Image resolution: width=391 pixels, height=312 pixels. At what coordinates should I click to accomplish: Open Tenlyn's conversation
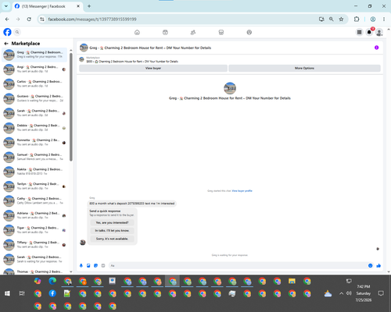(34, 186)
